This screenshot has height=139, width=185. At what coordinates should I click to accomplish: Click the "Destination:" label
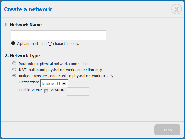click(29, 82)
